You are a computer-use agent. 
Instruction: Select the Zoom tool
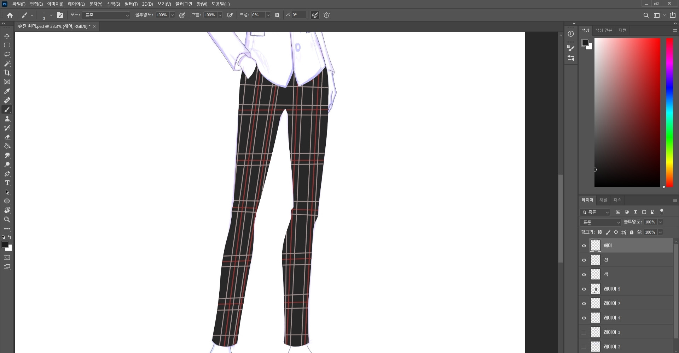7,220
